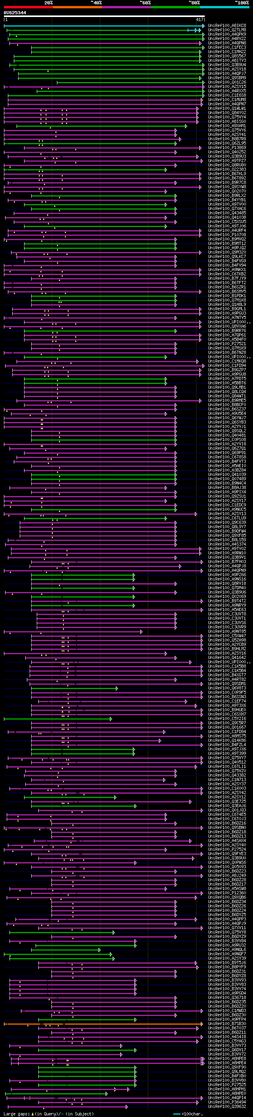Select label UniRef100_B8PYF9
The width and height of the screenshot is (253, 1117).
point(227,967)
